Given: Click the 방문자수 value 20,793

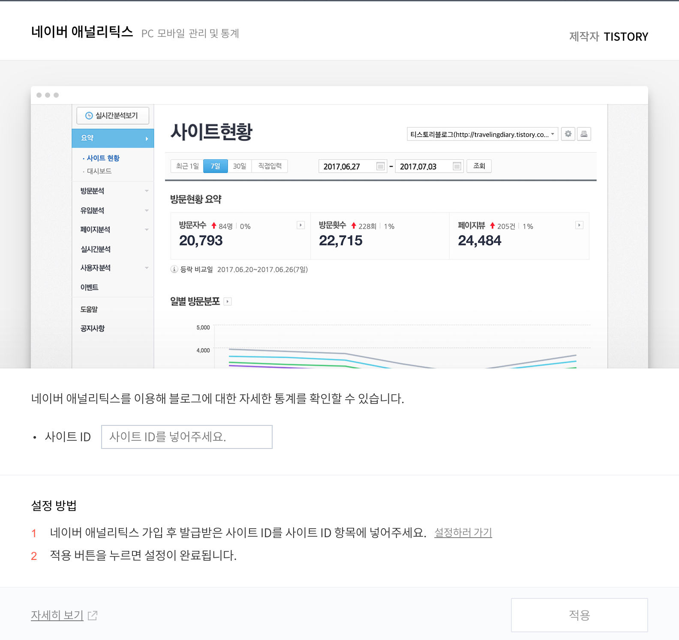Looking at the screenshot, I should [201, 241].
